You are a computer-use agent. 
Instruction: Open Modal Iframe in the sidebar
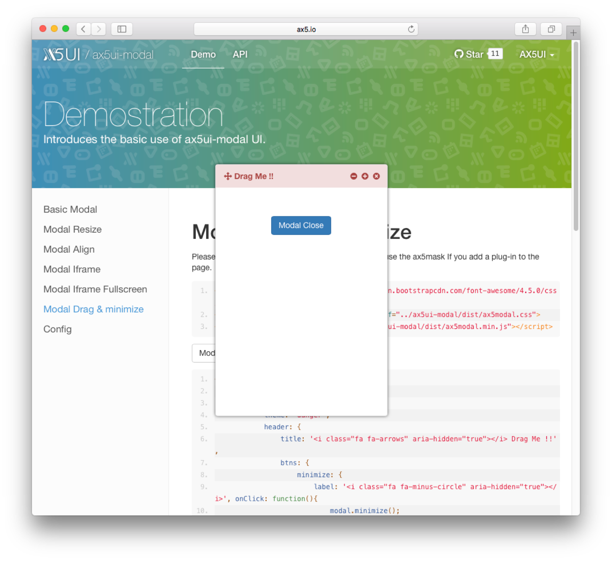pos(72,269)
